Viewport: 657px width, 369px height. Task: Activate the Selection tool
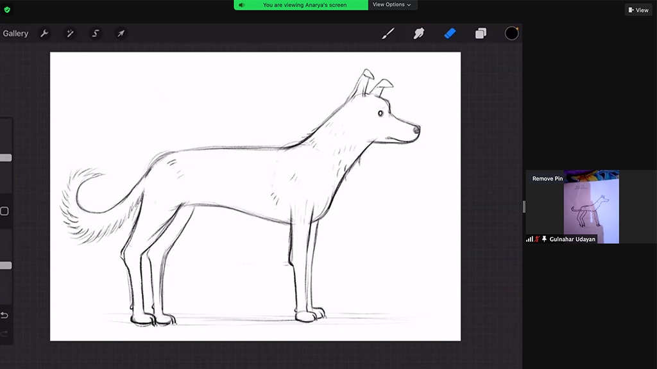pyautogui.click(x=96, y=33)
